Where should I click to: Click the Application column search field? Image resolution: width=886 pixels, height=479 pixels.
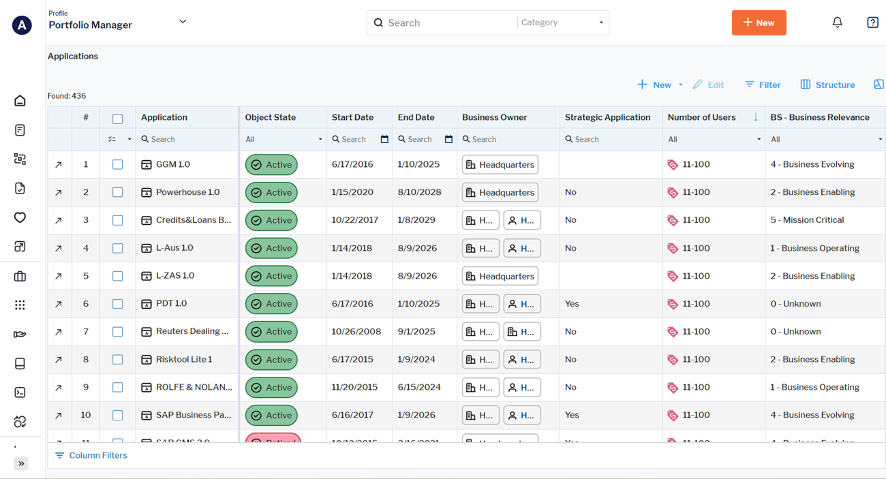pyautogui.click(x=187, y=139)
